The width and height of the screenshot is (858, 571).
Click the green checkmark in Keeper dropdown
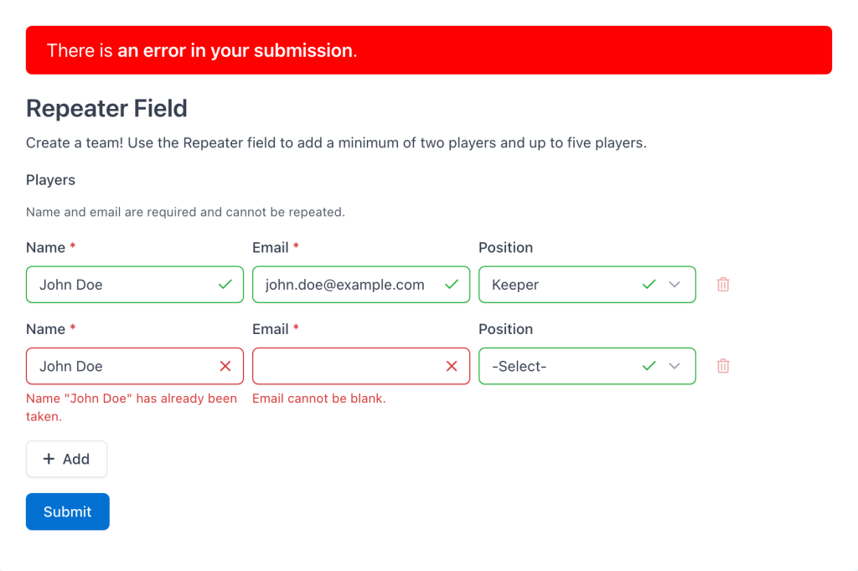point(649,285)
